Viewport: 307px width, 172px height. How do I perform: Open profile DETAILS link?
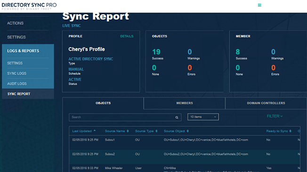(127, 36)
